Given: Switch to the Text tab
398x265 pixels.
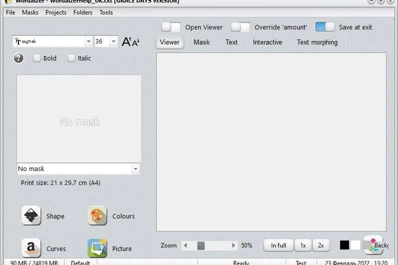Looking at the screenshot, I should click(232, 42).
